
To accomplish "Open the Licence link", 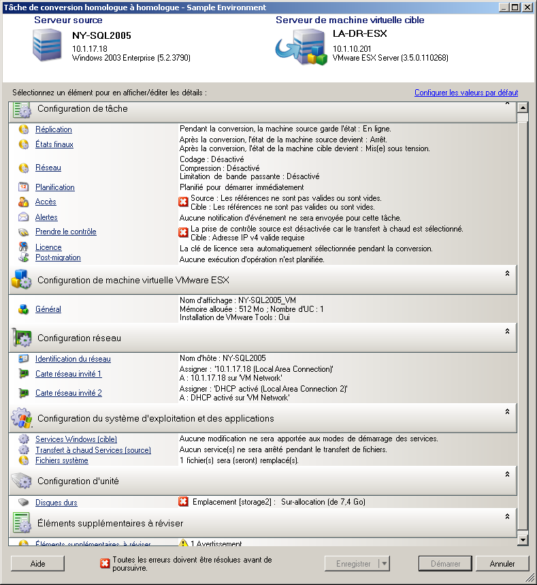I will pos(48,247).
